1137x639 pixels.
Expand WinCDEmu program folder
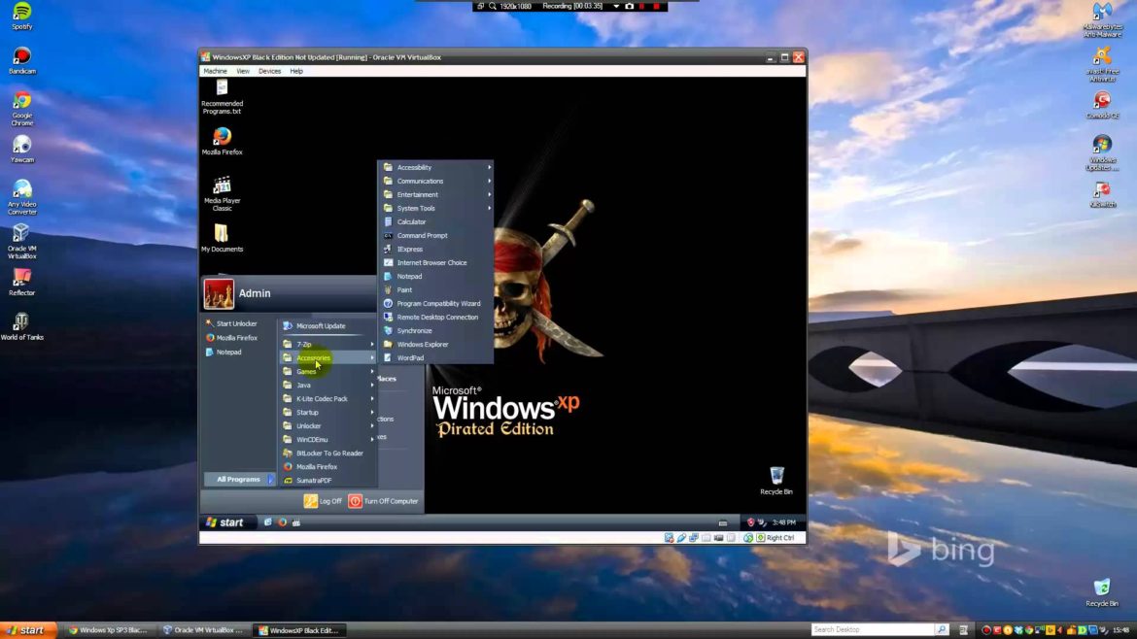tap(327, 440)
